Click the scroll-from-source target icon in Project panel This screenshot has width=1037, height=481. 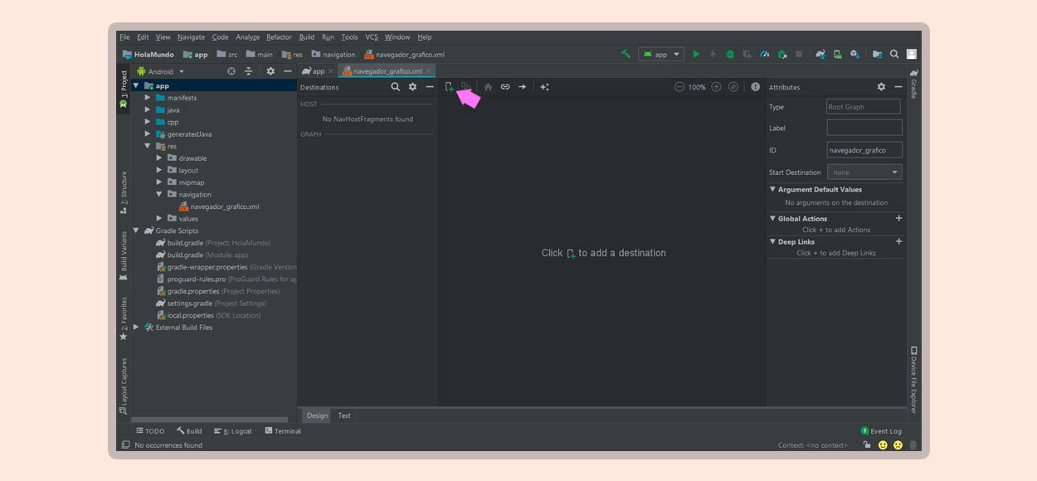(231, 71)
